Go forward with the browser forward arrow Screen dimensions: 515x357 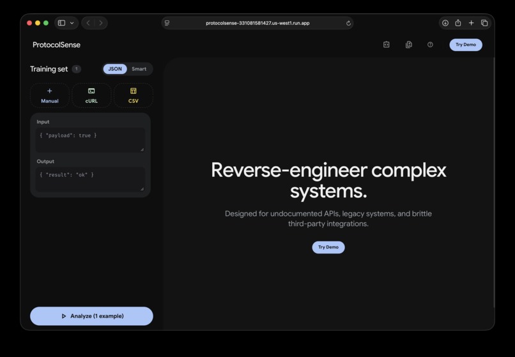[x=101, y=23]
